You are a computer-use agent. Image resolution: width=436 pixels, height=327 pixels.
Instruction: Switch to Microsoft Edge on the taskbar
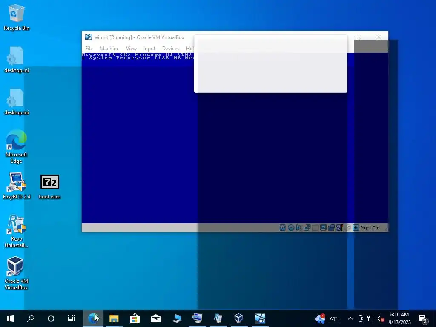tap(93, 318)
